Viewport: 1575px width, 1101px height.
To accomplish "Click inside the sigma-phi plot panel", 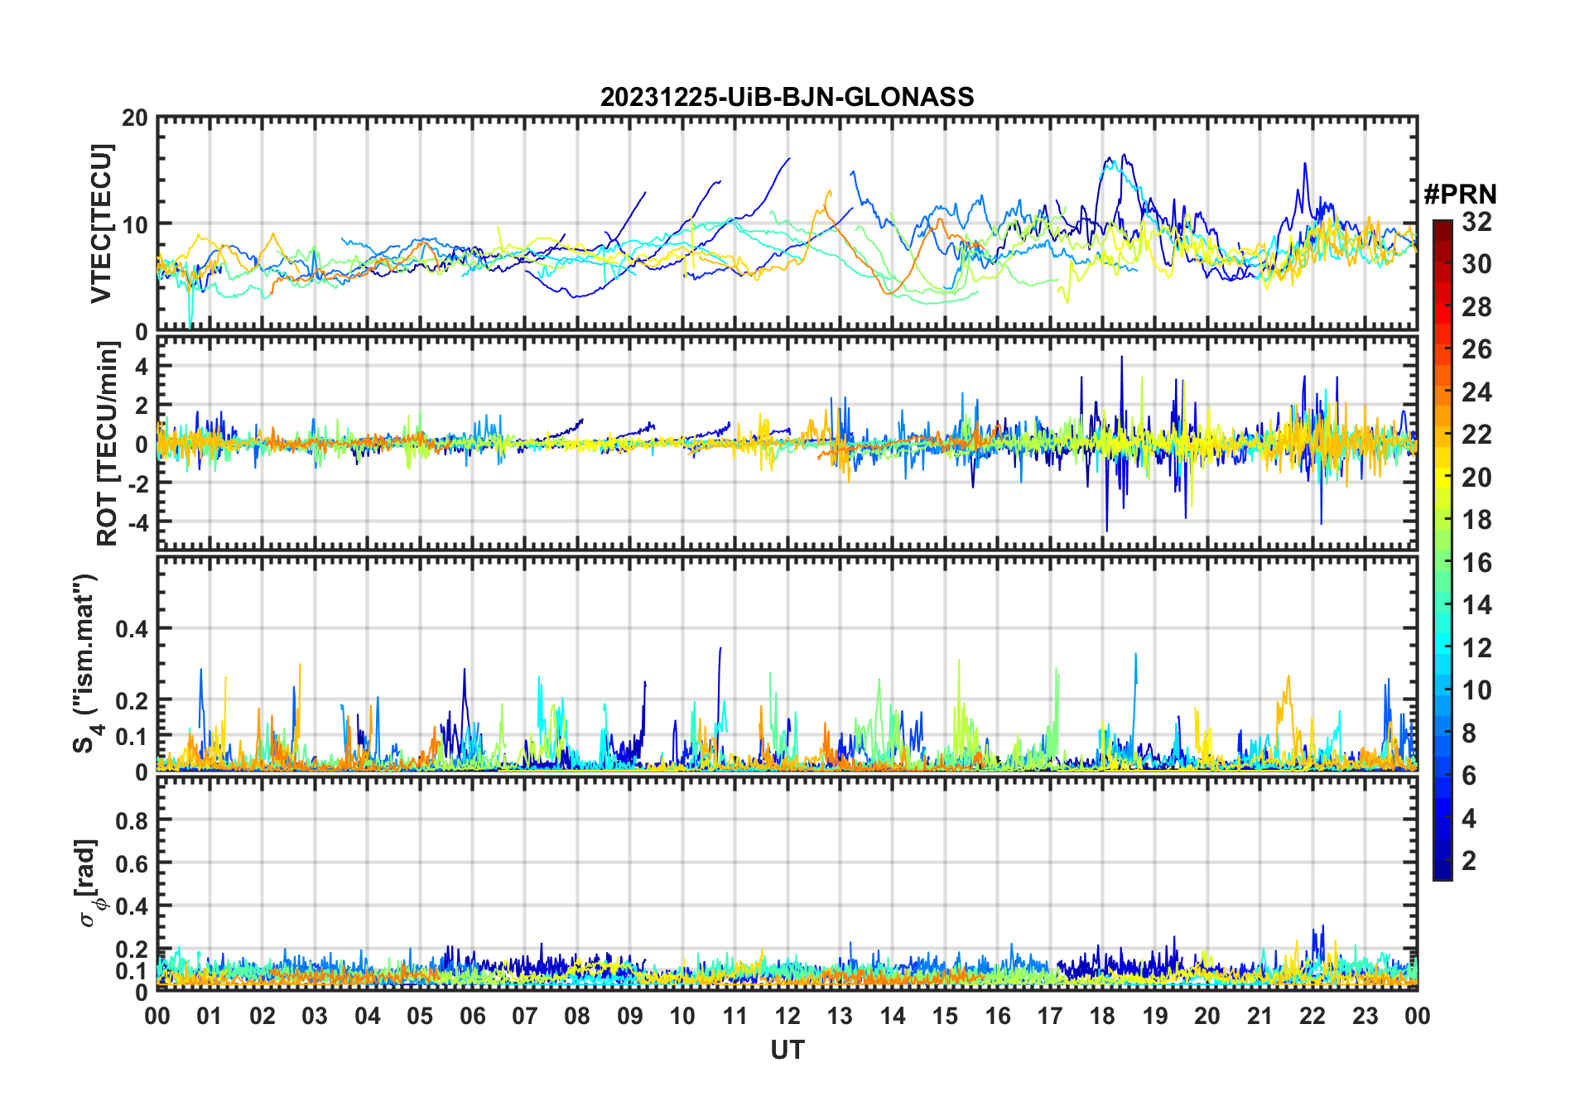I will click(787, 883).
